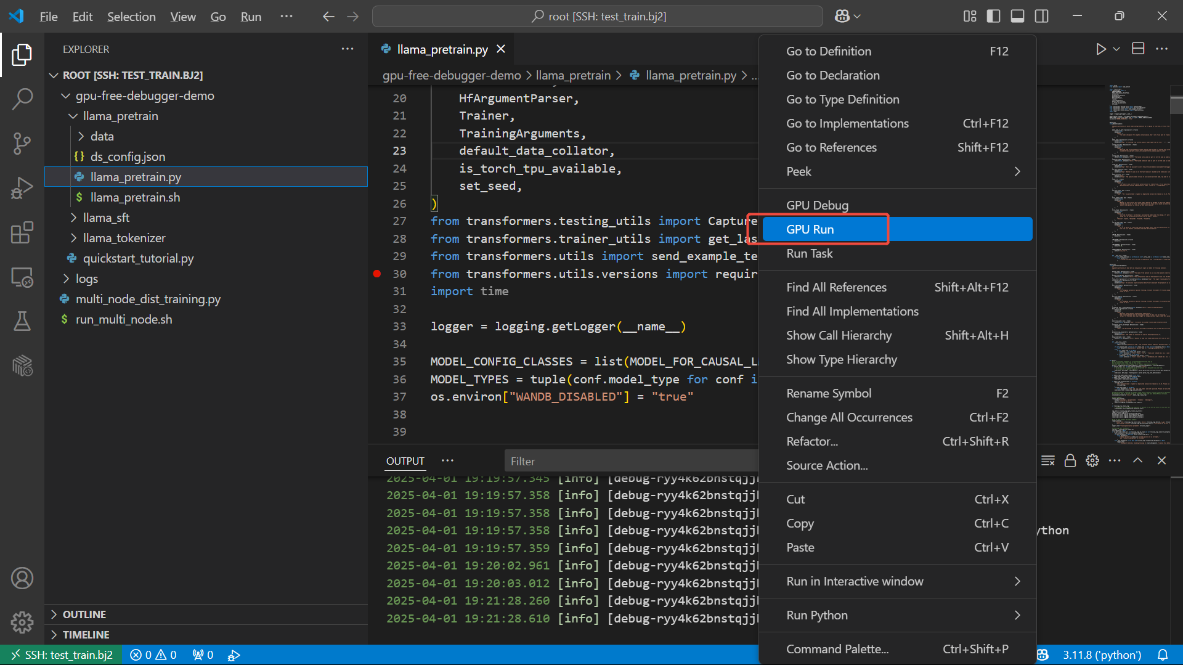This screenshot has height=665, width=1183.
Task: Open the Testing flask view
Action: pos(22,321)
